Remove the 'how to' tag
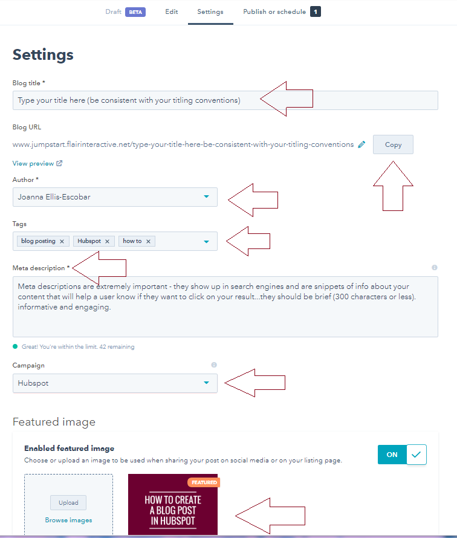This screenshot has width=457, height=538. click(148, 241)
